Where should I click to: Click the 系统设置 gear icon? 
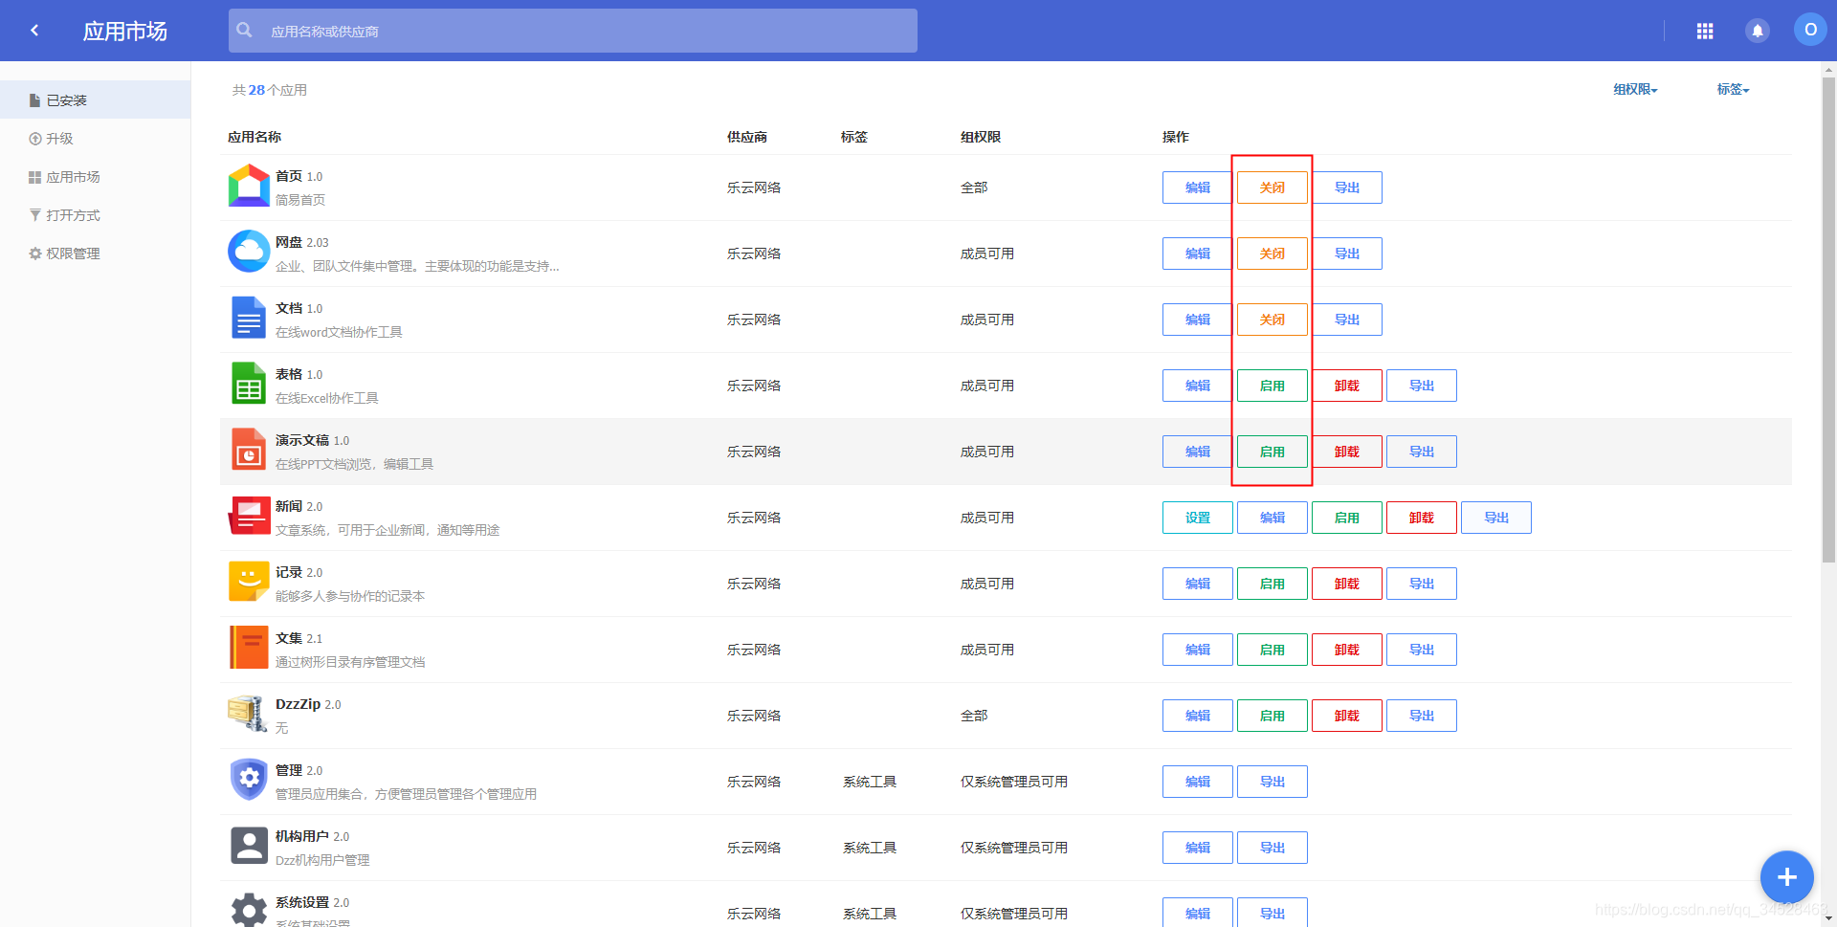pos(249,910)
